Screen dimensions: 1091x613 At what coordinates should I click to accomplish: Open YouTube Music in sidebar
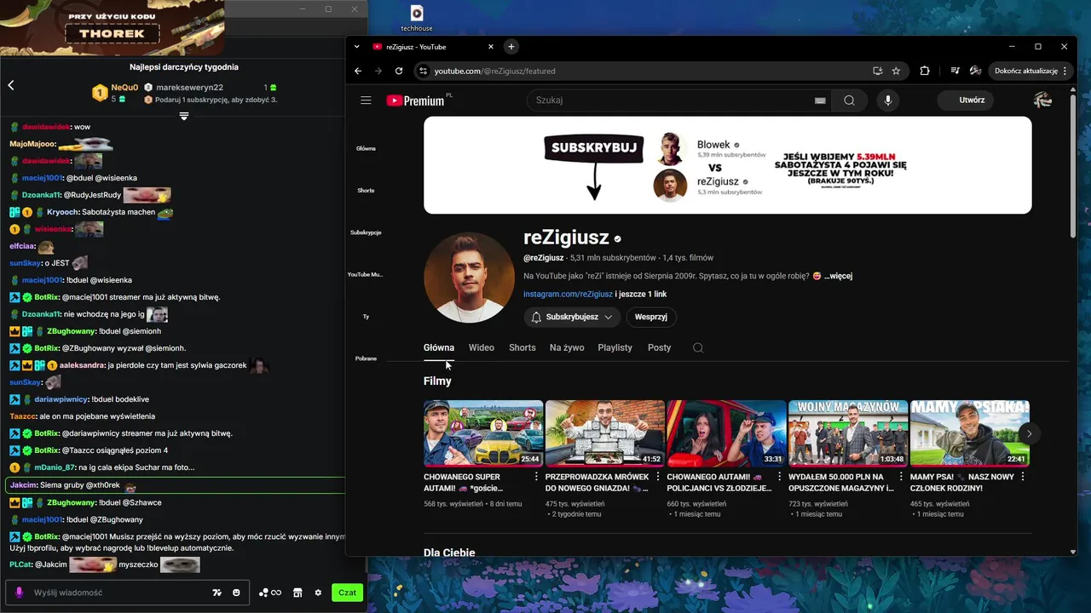(x=366, y=274)
